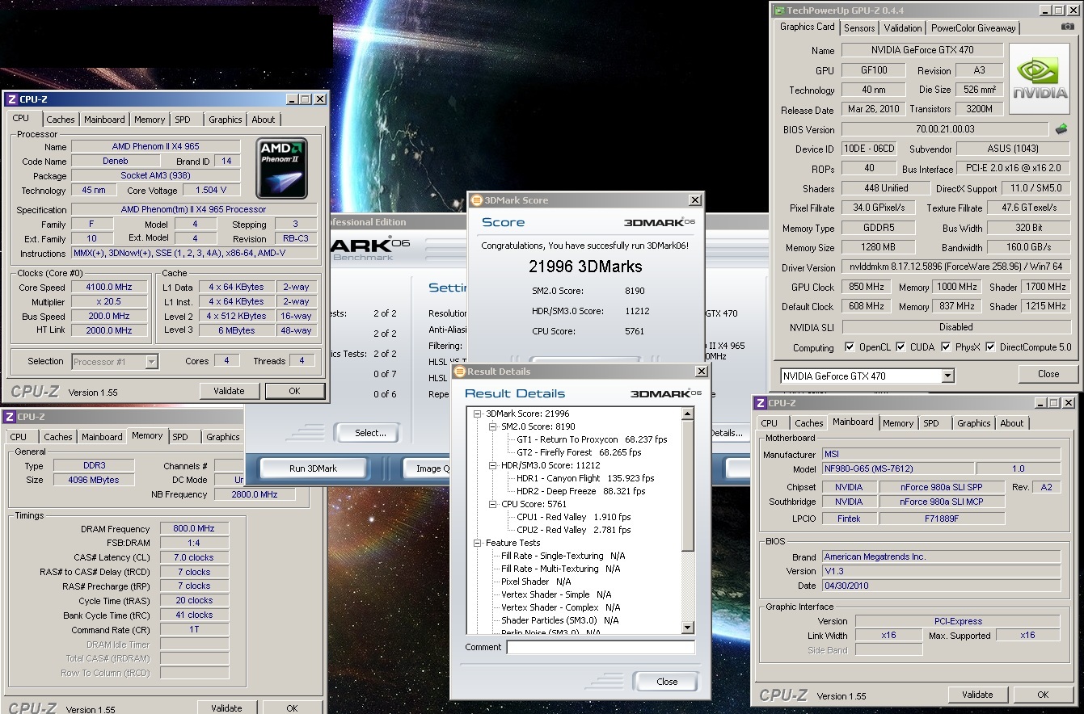1084x714 pixels.
Task: Click the 1.504 V Core Voltage value
Action: [x=211, y=190]
